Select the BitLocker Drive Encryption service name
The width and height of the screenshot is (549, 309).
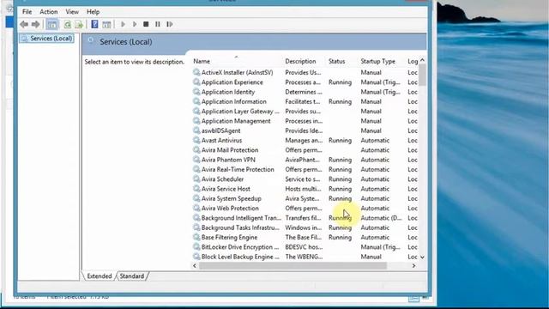[x=240, y=247]
